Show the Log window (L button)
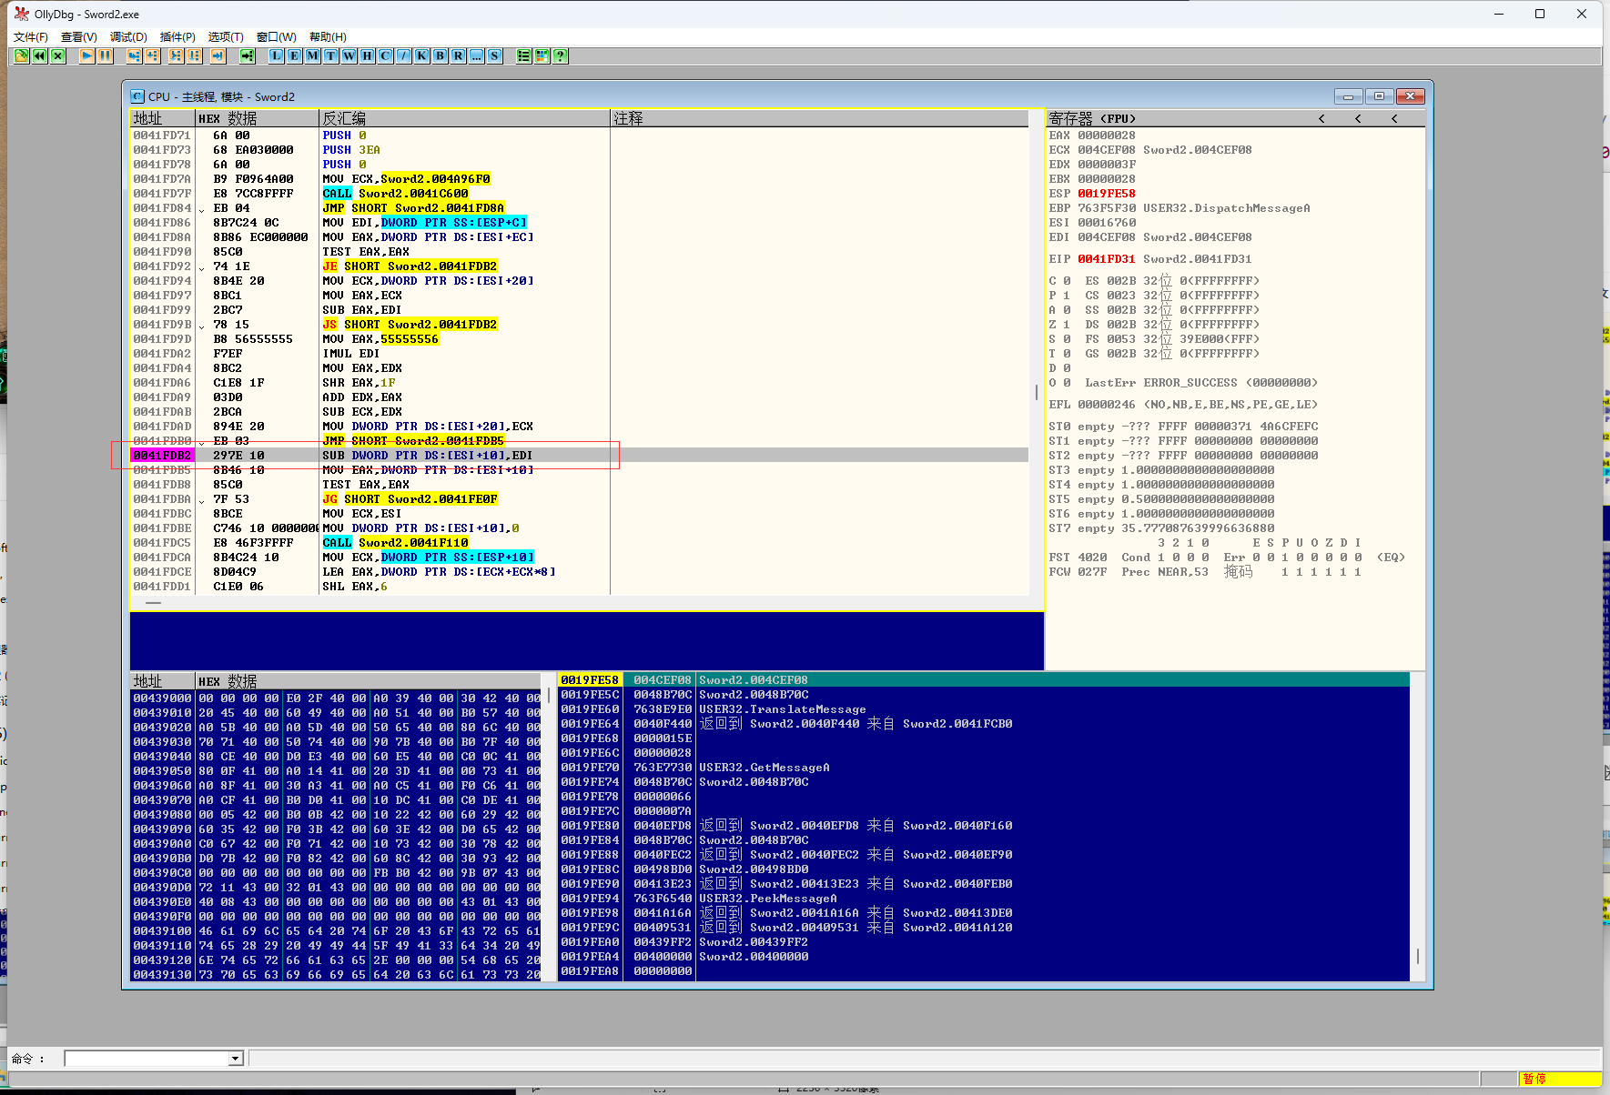The width and height of the screenshot is (1610, 1095). point(277,56)
